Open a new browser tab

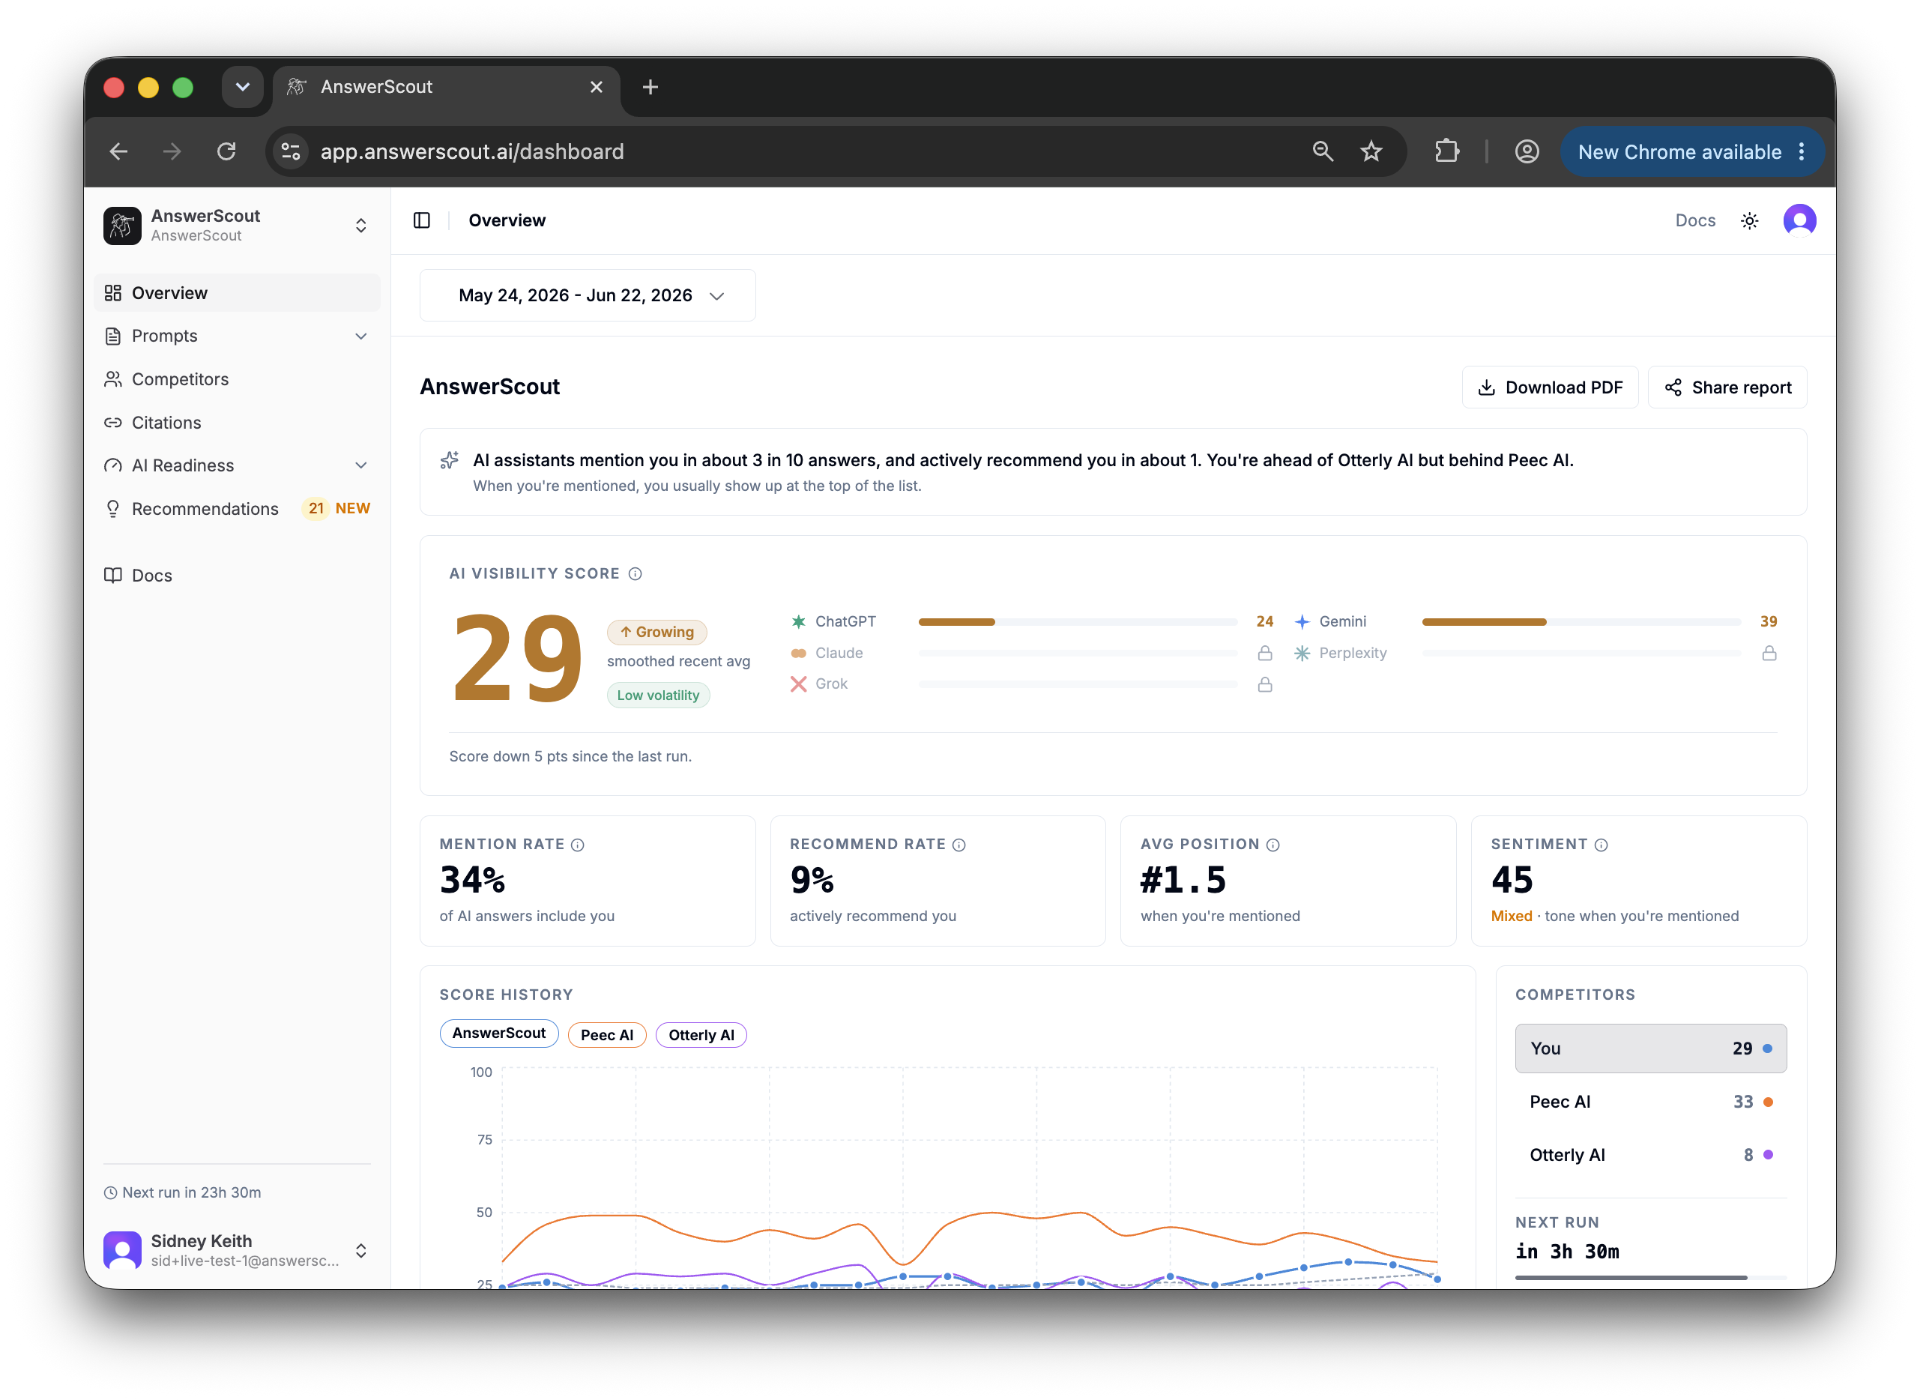pos(650,87)
